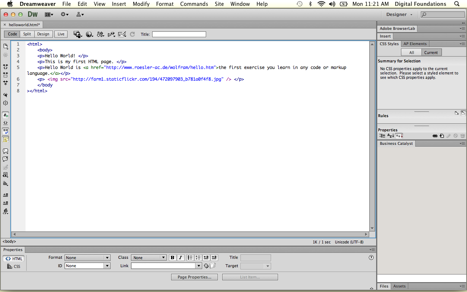
Task: Click the Preview in Browser globe icon
Action: point(89,34)
